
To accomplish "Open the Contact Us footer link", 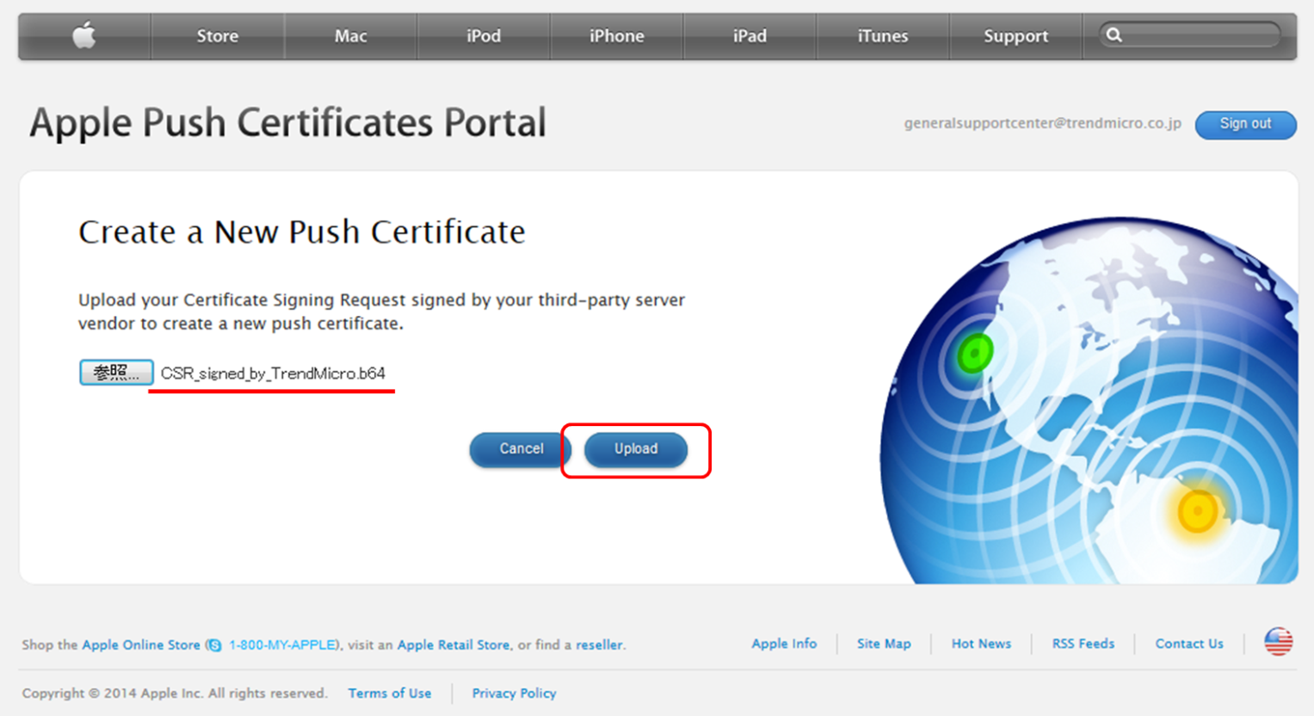I will 1189,644.
